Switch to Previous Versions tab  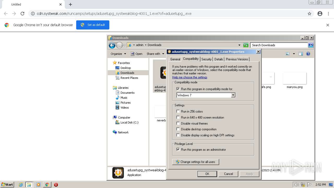point(237,59)
